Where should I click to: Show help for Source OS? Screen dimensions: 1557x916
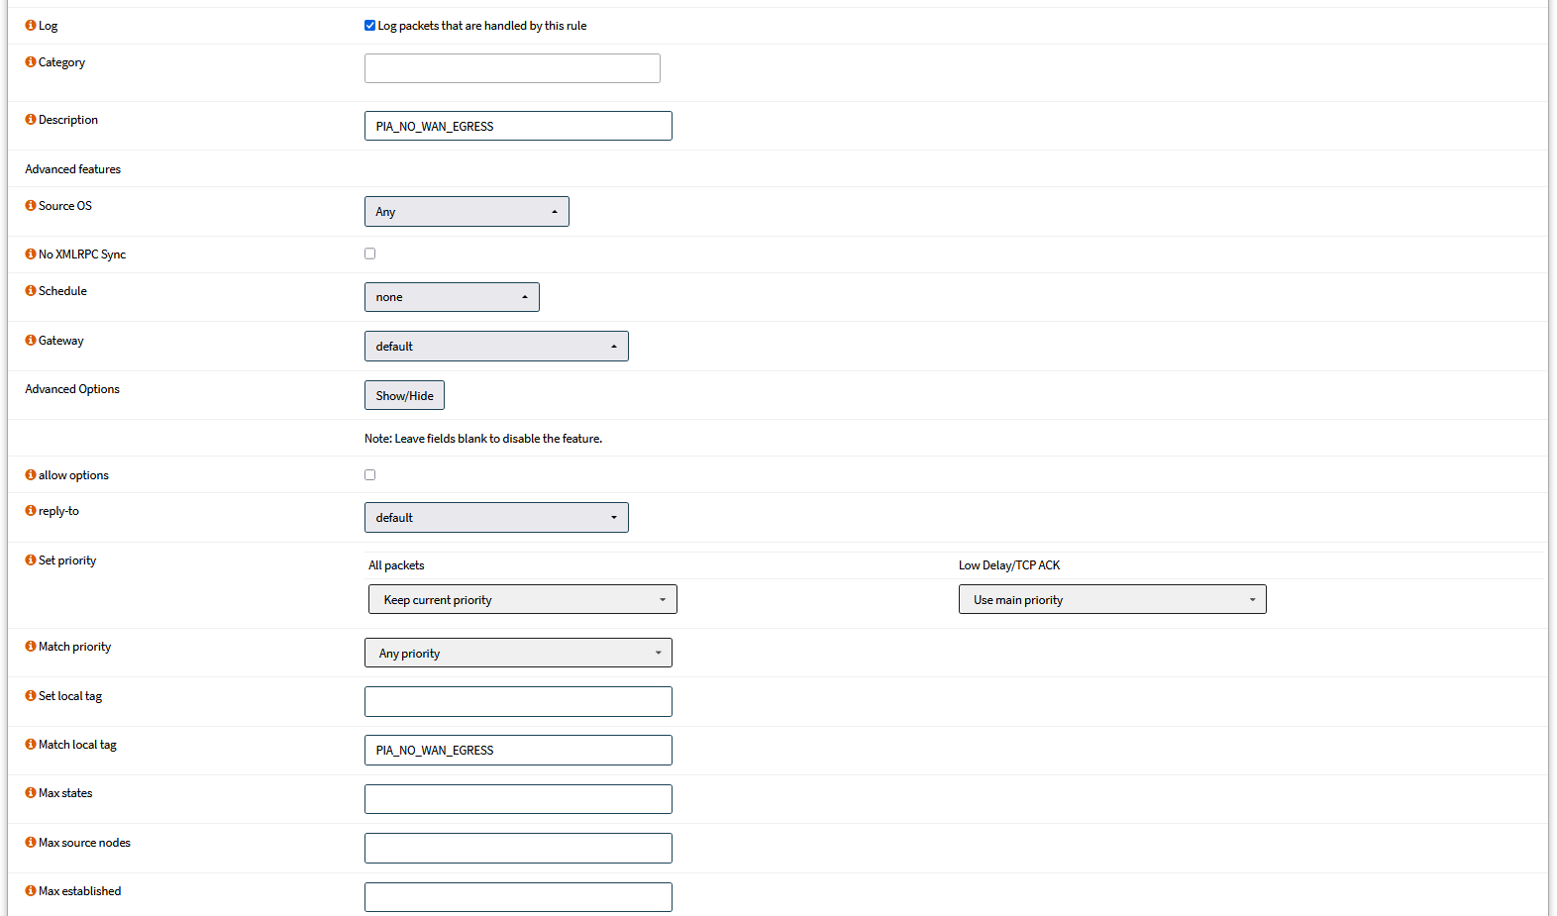tap(31, 206)
